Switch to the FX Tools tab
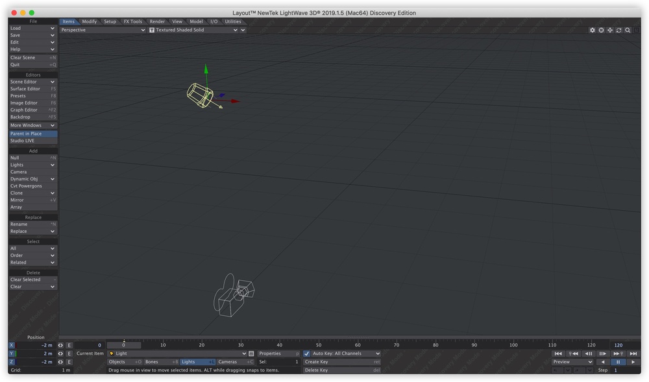Viewport: 649px width, 382px height. pyautogui.click(x=133, y=21)
